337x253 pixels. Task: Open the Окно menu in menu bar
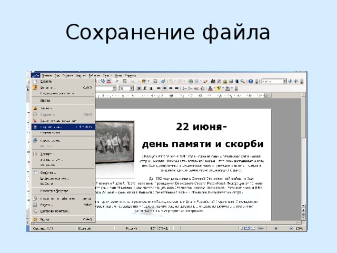point(118,75)
